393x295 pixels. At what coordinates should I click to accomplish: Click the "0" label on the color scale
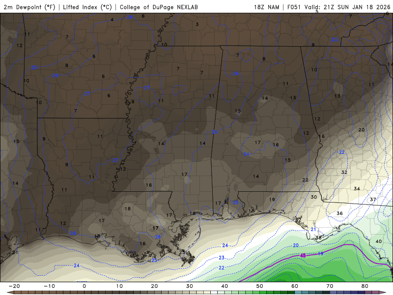(84, 286)
